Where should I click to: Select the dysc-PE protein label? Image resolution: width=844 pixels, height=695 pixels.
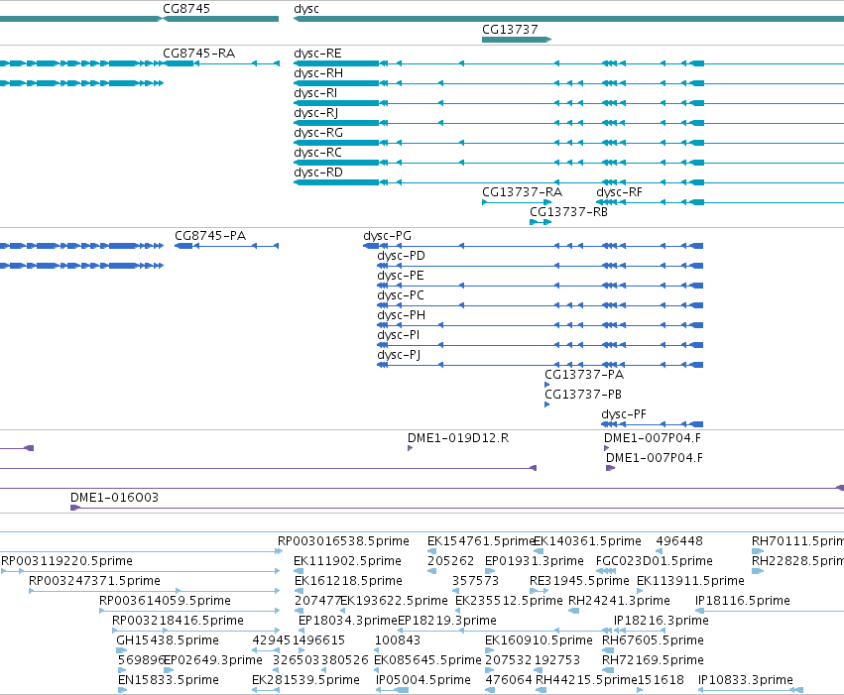click(x=401, y=276)
